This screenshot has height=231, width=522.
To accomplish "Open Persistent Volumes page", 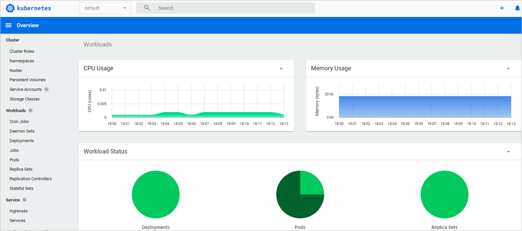I will tap(28, 80).
